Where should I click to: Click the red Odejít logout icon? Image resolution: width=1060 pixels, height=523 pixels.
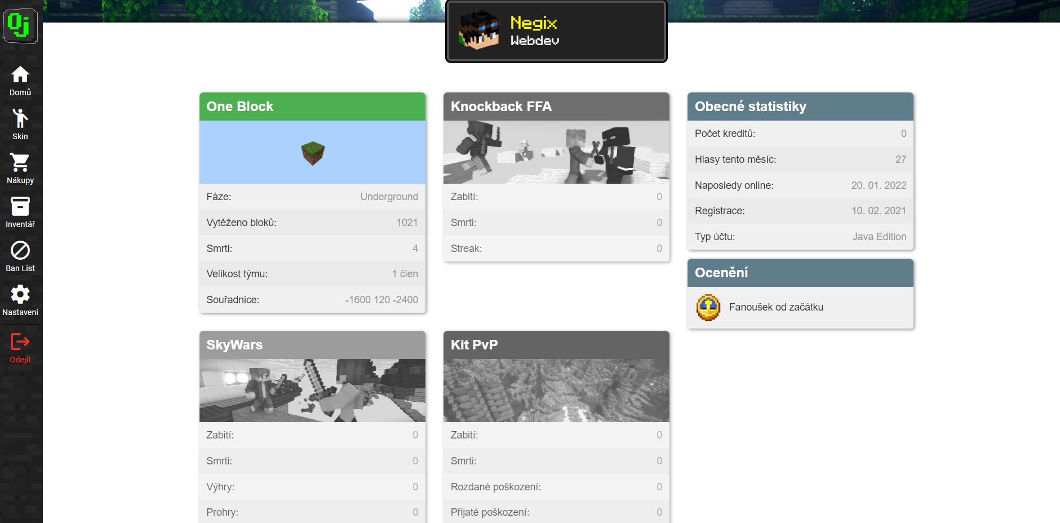[x=20, y=342]
